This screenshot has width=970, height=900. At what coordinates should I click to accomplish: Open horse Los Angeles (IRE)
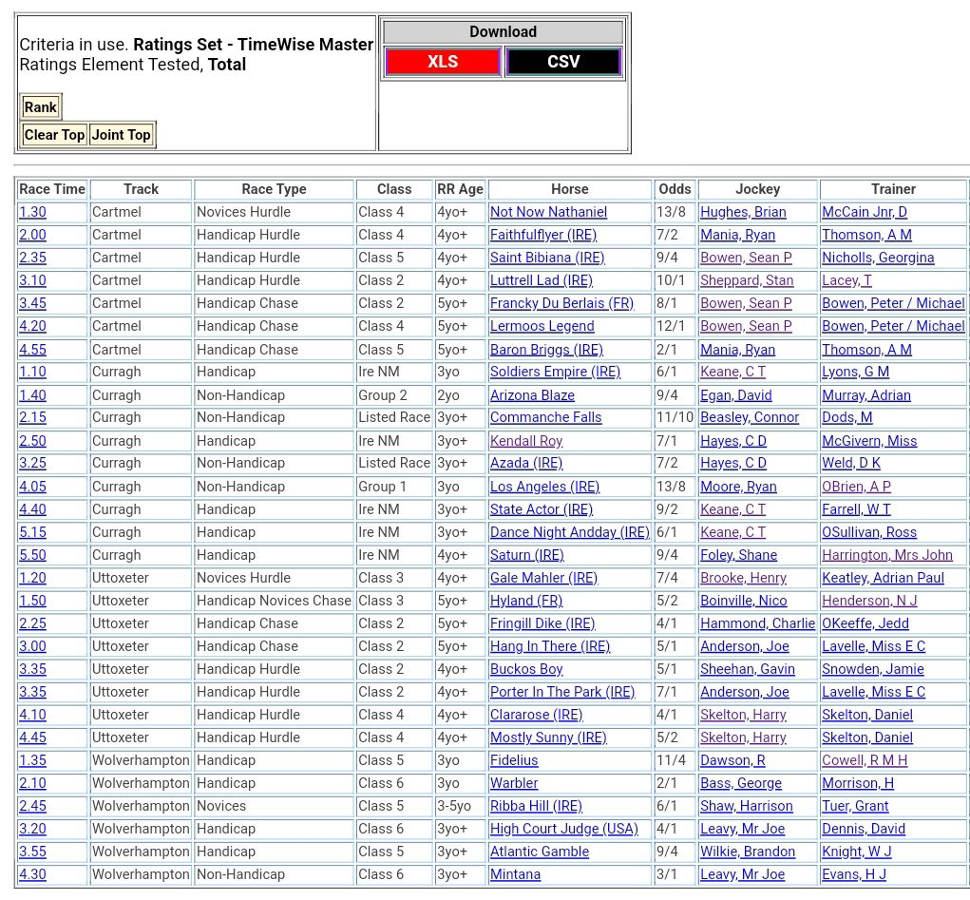(x=542, y=487)
